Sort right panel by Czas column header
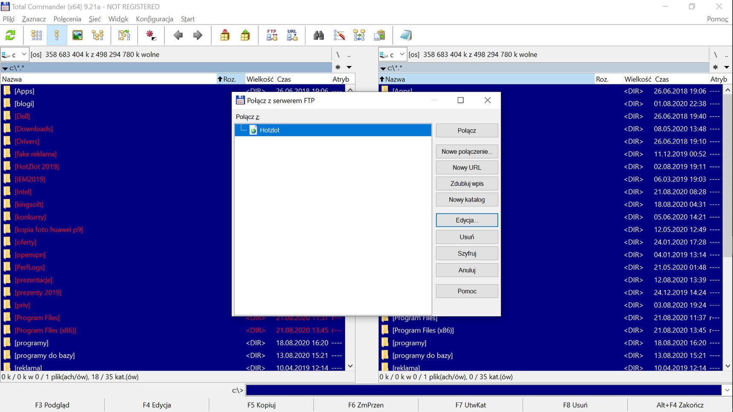 point(681,79)
